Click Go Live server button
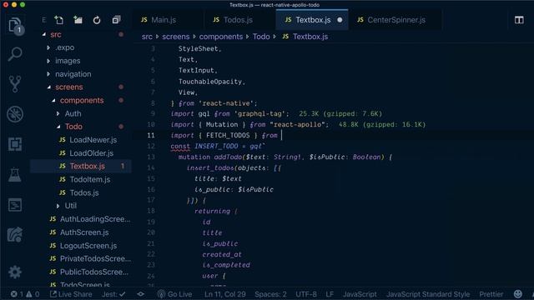 pos(175,294)
